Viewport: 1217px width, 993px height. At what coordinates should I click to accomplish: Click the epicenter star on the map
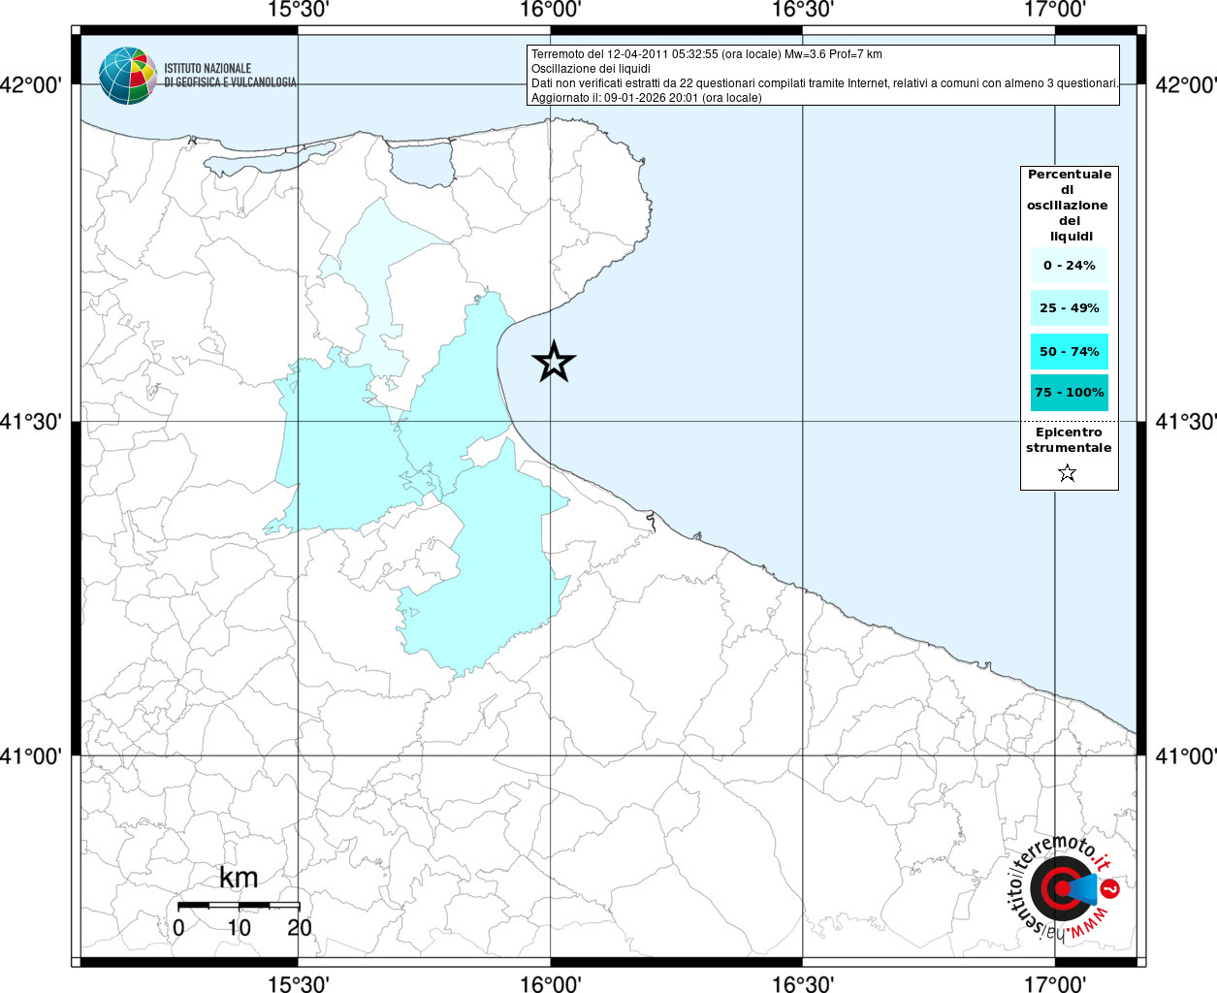tap(554, 362)
